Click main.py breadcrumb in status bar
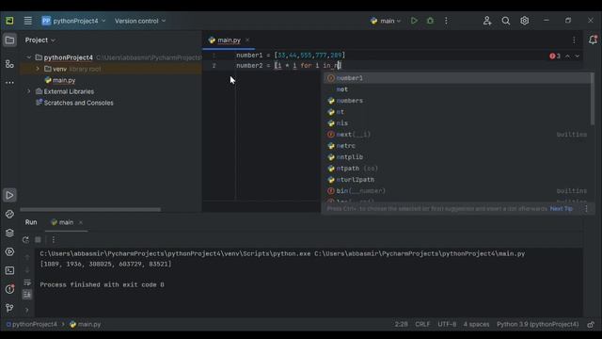 click(x=86, y=324)
